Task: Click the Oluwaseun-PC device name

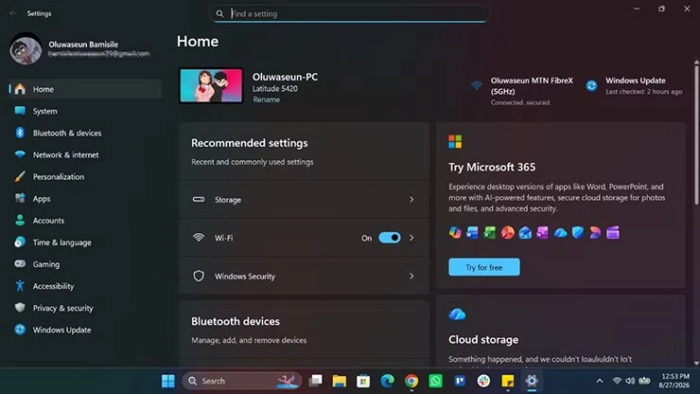Action: 286,77
